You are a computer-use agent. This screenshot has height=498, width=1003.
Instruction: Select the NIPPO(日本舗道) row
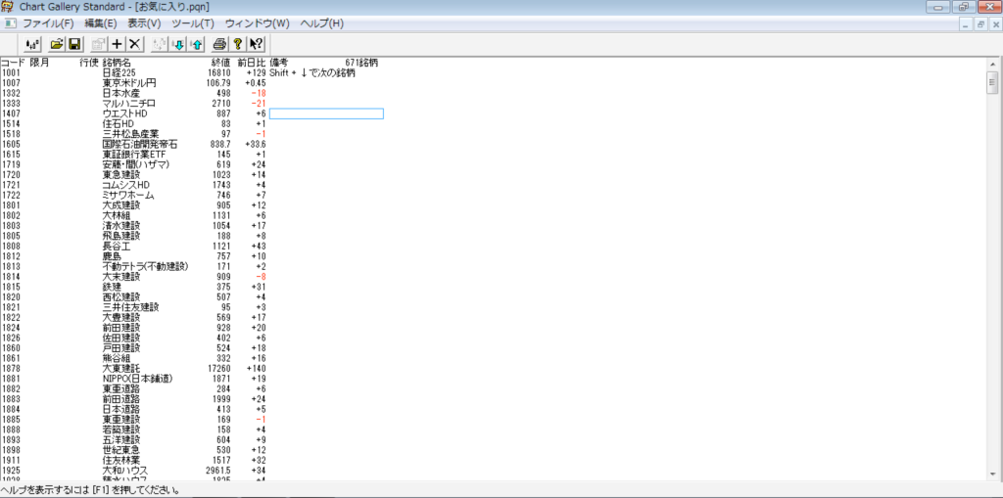(x=133, y=379)
